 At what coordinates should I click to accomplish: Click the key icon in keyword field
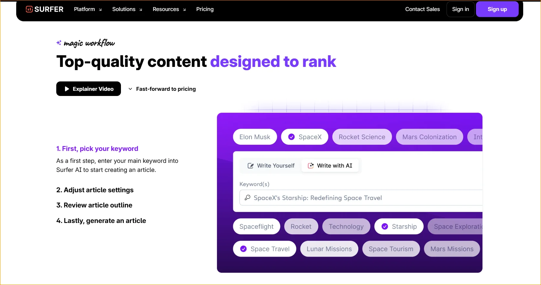point(247,197)
